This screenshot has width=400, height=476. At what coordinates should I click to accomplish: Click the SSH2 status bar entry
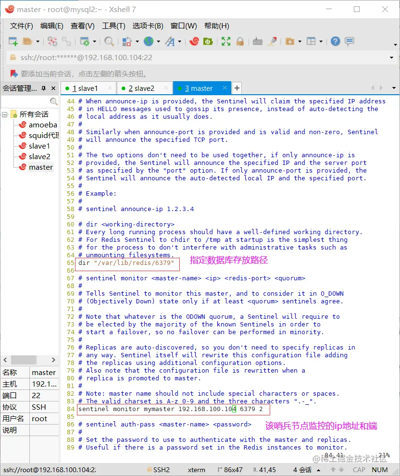tap(159, 470)
